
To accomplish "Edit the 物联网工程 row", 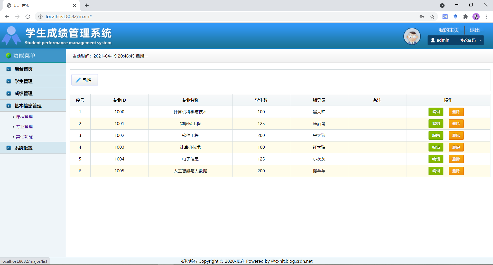I will click(x=436, y=124).
